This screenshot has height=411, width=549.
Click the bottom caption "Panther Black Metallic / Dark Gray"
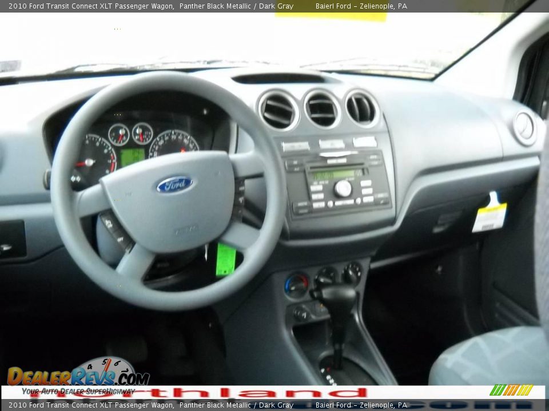point(236,405)
